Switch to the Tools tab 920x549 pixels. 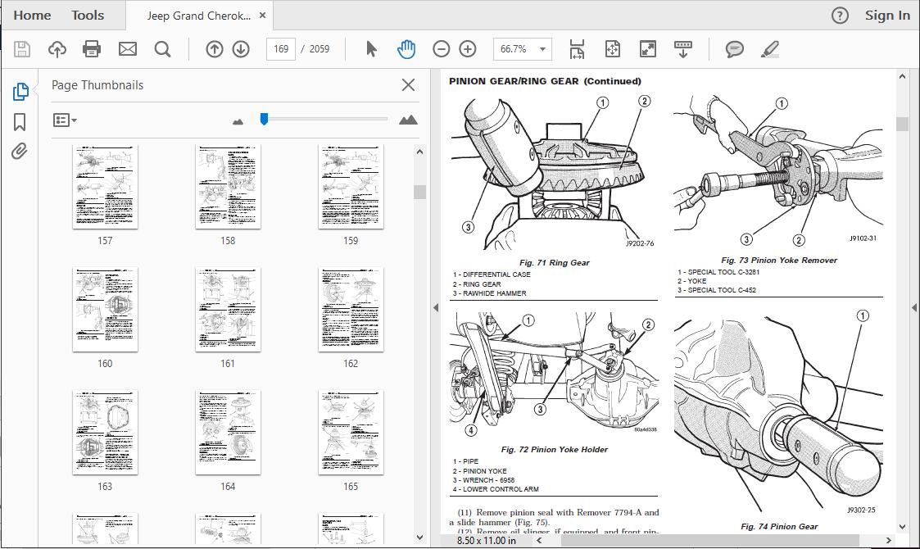(88, 16)
